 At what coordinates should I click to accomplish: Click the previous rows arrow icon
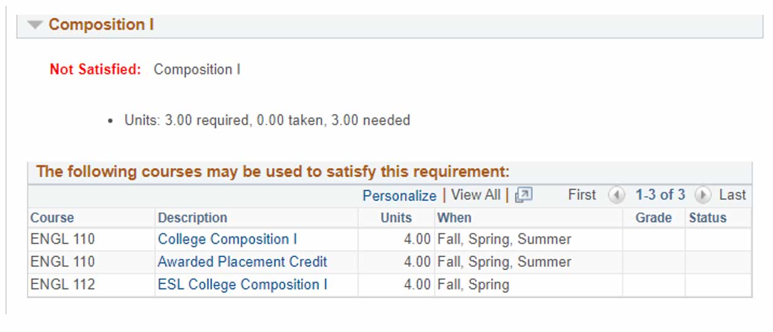[616, 195]
